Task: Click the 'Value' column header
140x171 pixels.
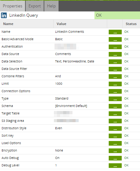Action: click(61, 24)
